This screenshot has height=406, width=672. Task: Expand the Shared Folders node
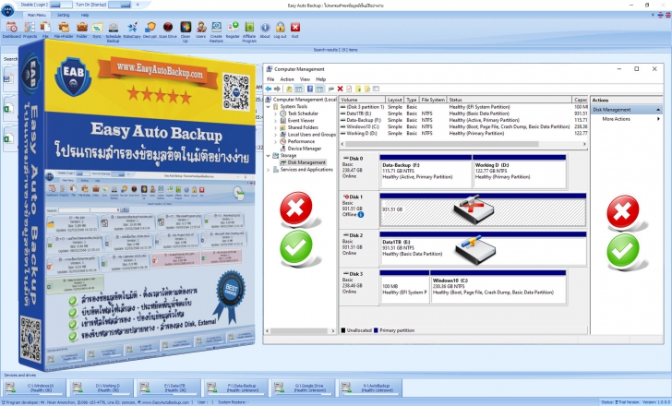276,127
